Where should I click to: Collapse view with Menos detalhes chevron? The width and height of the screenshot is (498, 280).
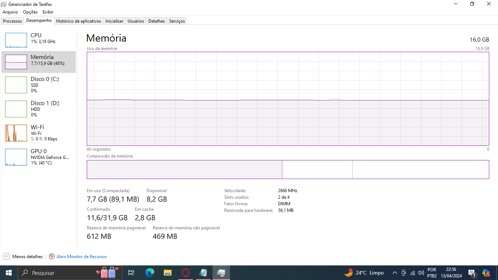pos(7,256)
